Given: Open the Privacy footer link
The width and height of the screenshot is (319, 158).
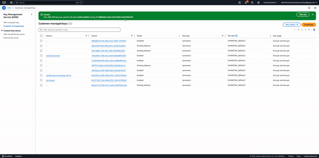Looking at the screenshot, I should [291, 156].
